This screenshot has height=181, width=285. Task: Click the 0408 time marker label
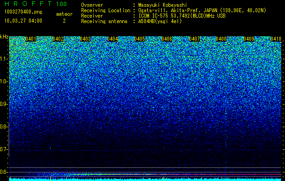click(x=222, y=39)
